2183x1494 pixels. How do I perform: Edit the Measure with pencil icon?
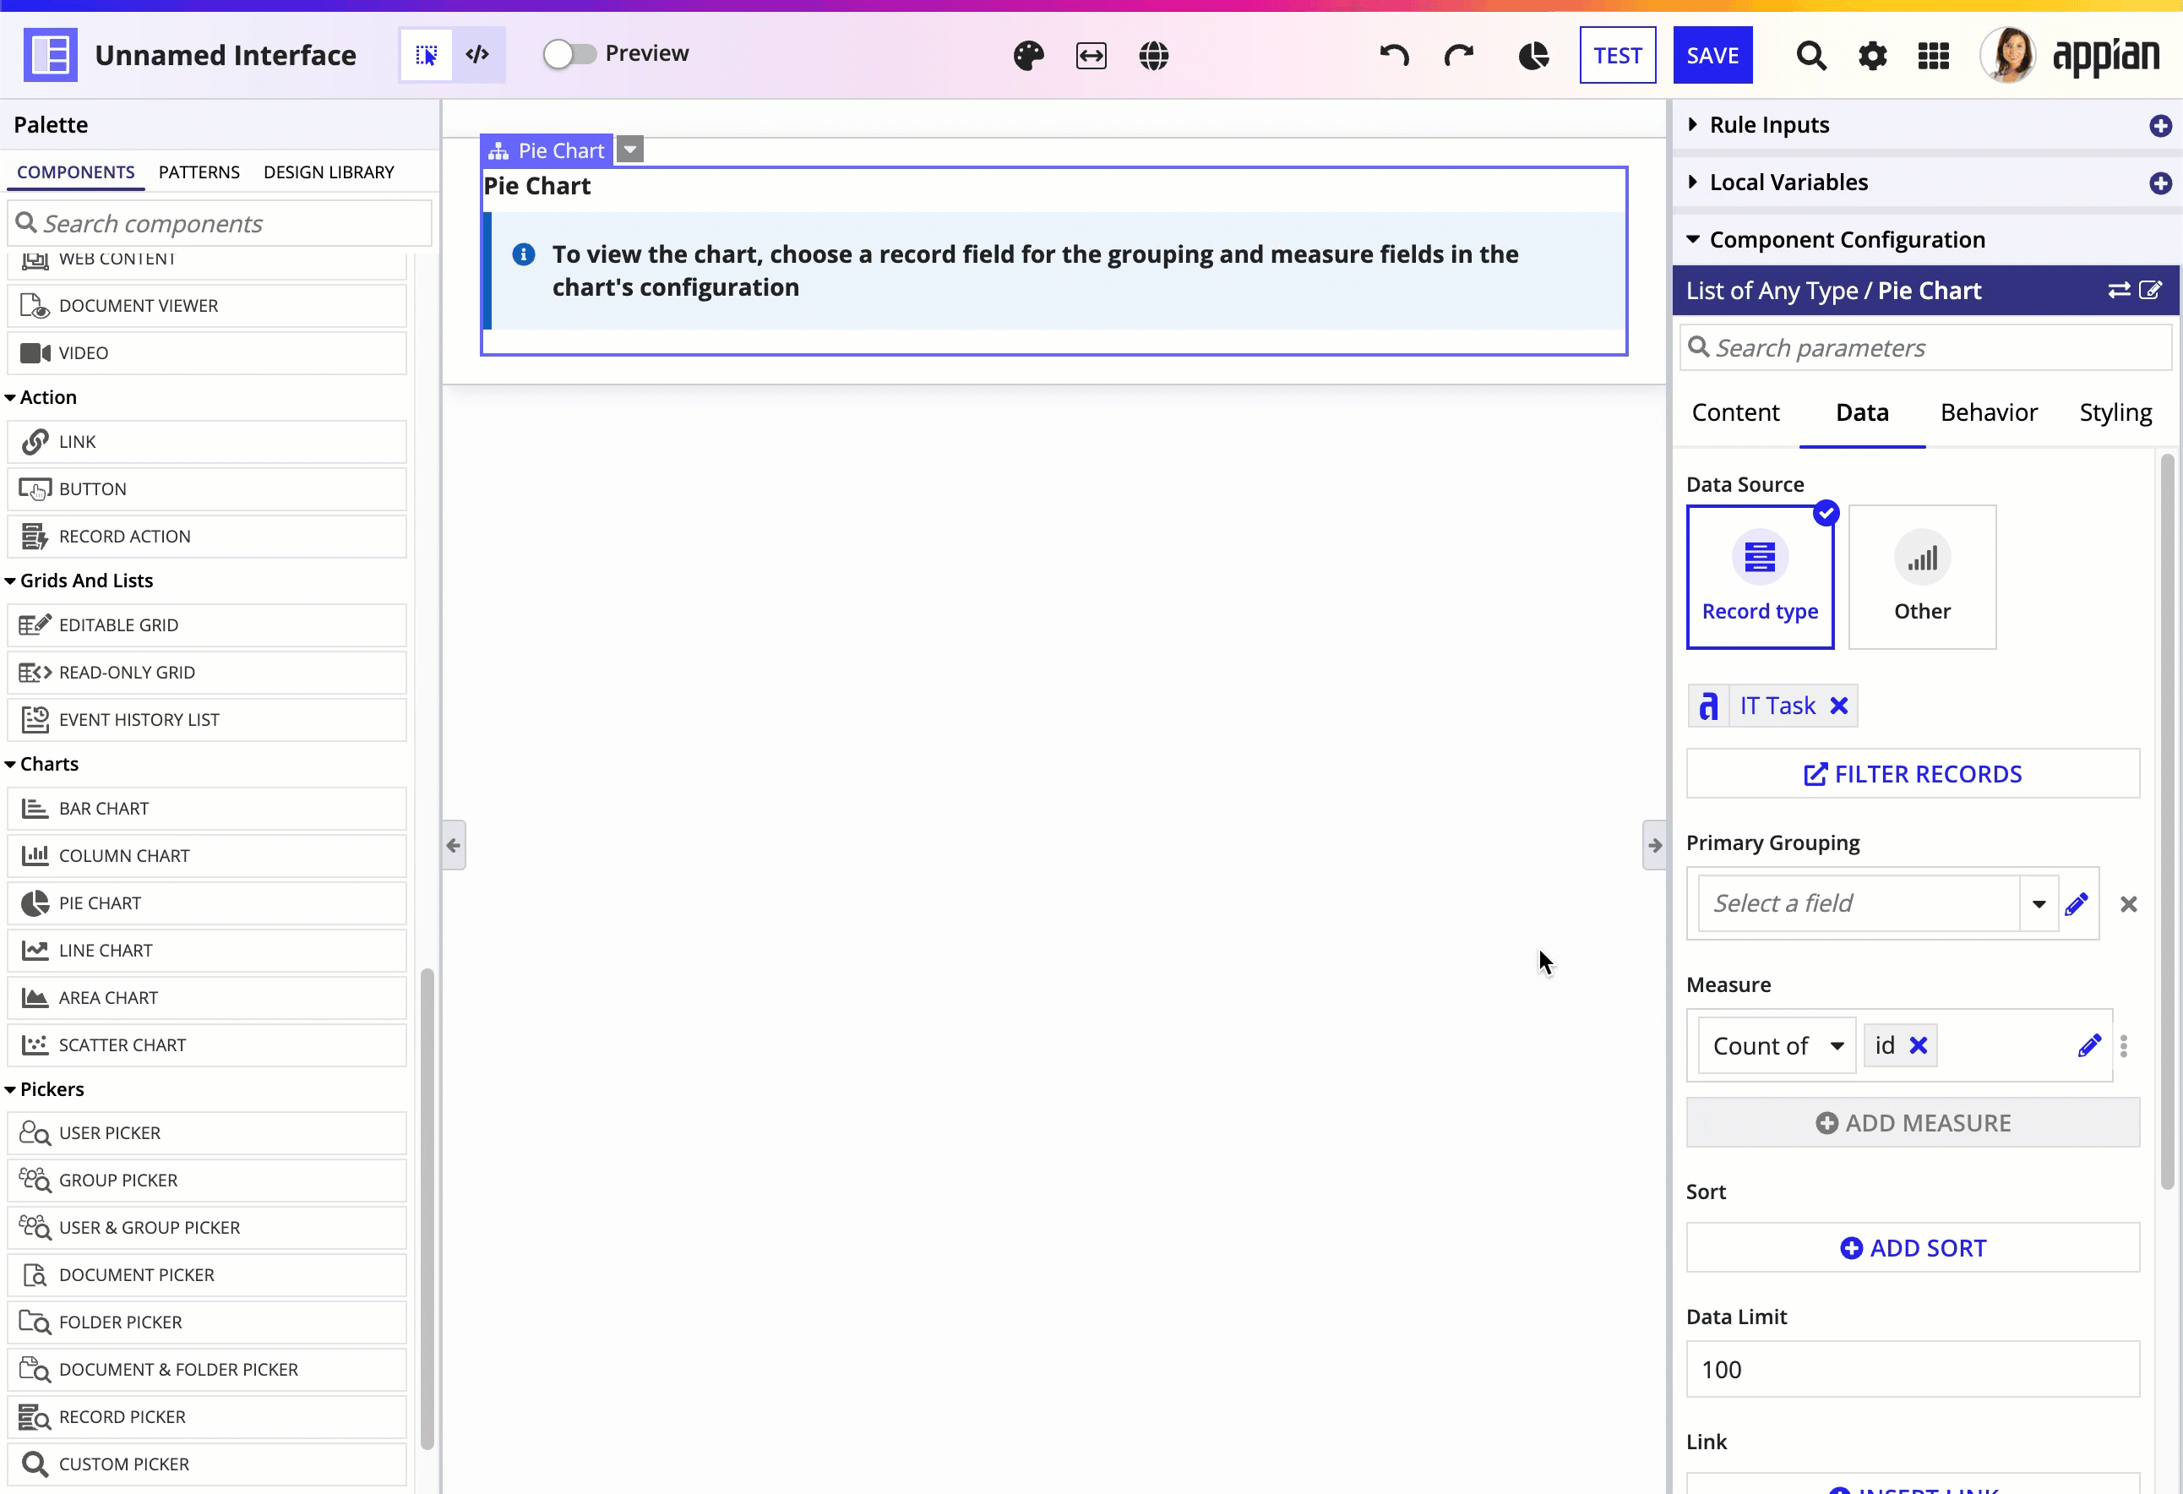click(x=2089, y=1046)
